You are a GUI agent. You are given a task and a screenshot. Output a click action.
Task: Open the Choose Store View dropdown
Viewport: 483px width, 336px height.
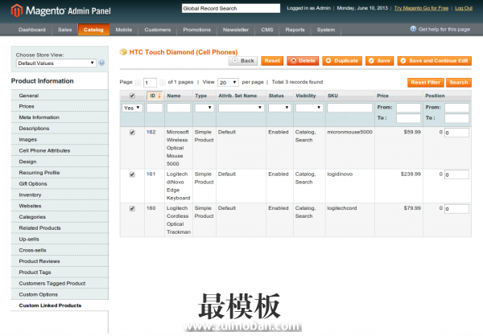(56, 63)
